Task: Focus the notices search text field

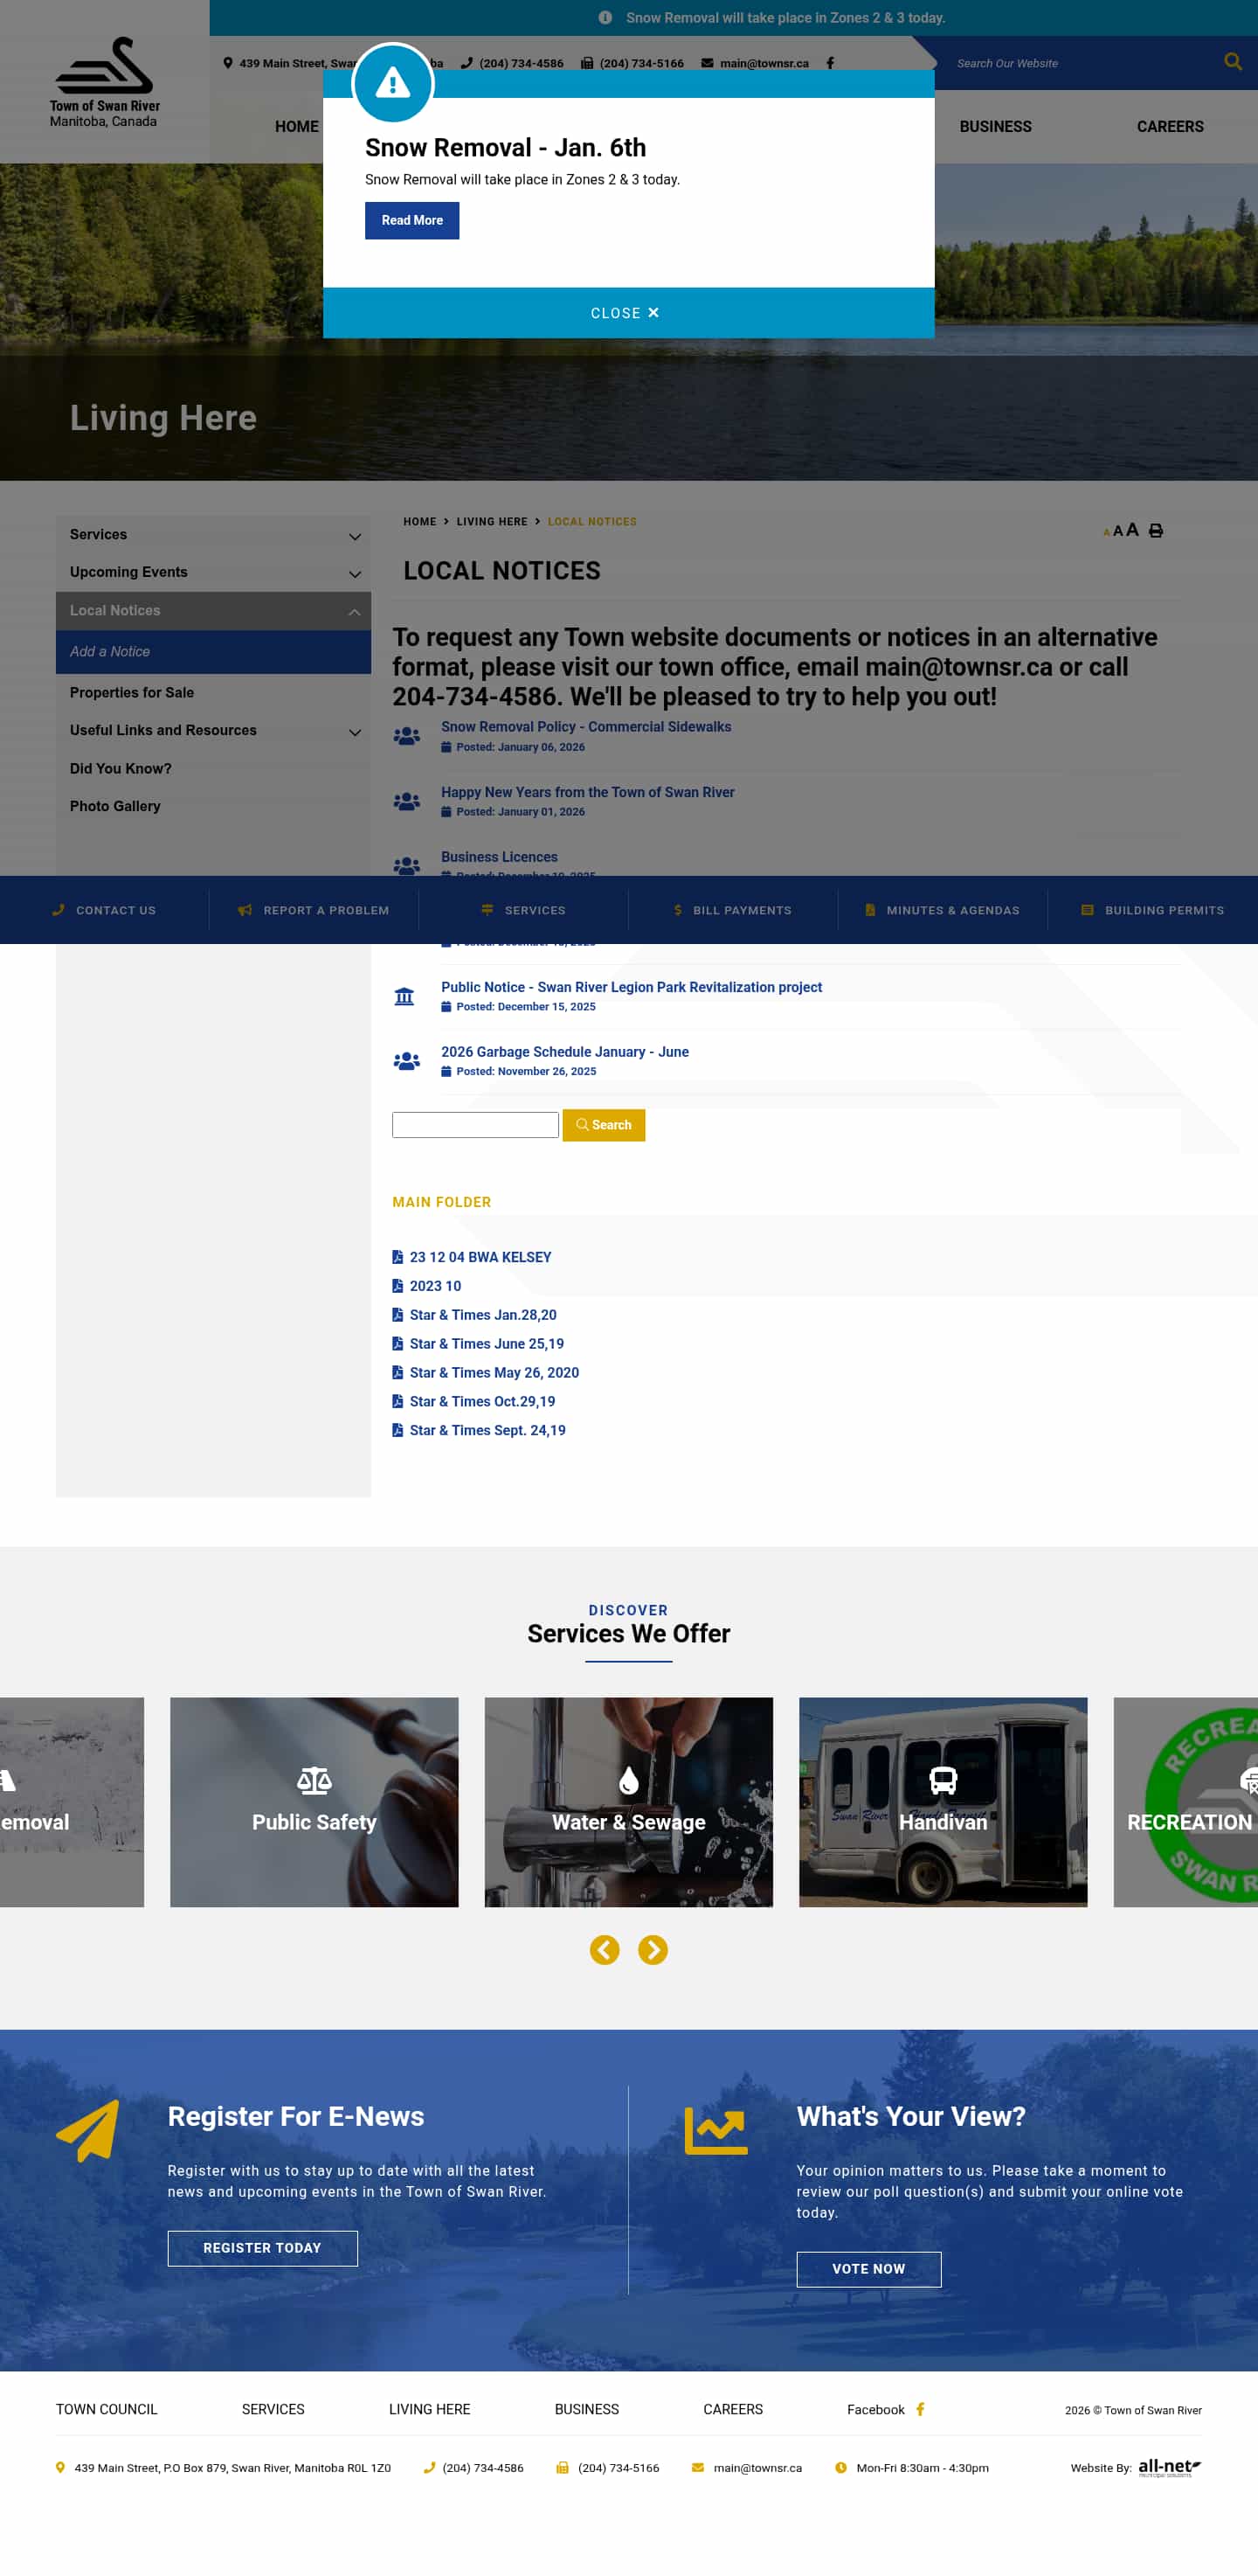Action: click(475, 1125)
